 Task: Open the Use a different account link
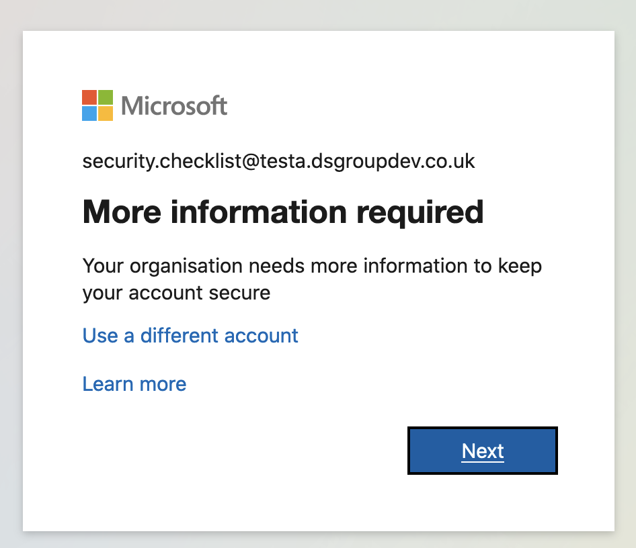pyautogui.click(x=190, y=335)
